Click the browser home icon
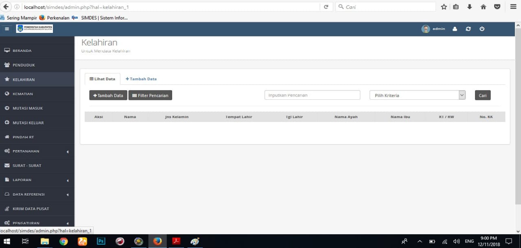The width and height of the screenshot is (521, 248). (484, 7)
